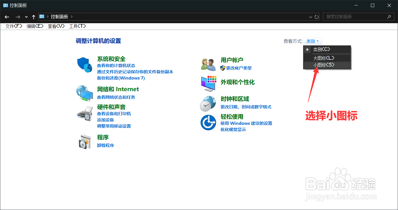Open the Clock and Region globe-clock icon
Viewport: 398px width, 210px height.
pos(208,104)
